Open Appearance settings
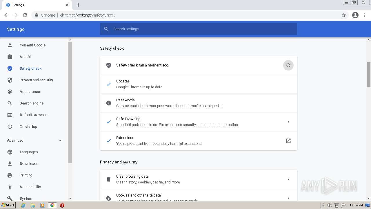This screenshot has height=209, width=371. pyautogui.click(x=30, y=92)
